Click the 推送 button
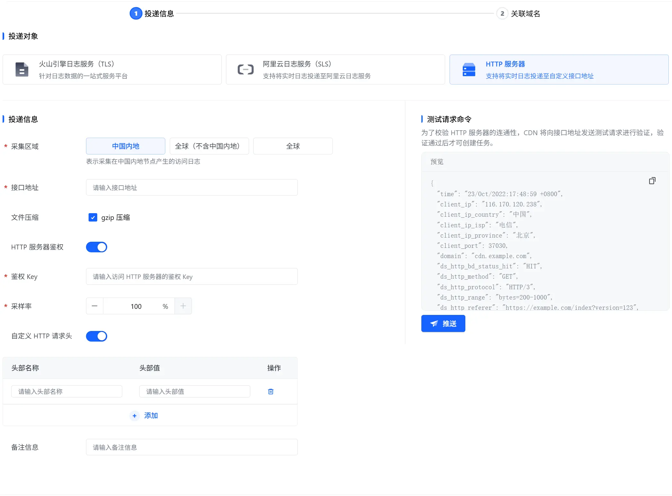 click(443, 324)
